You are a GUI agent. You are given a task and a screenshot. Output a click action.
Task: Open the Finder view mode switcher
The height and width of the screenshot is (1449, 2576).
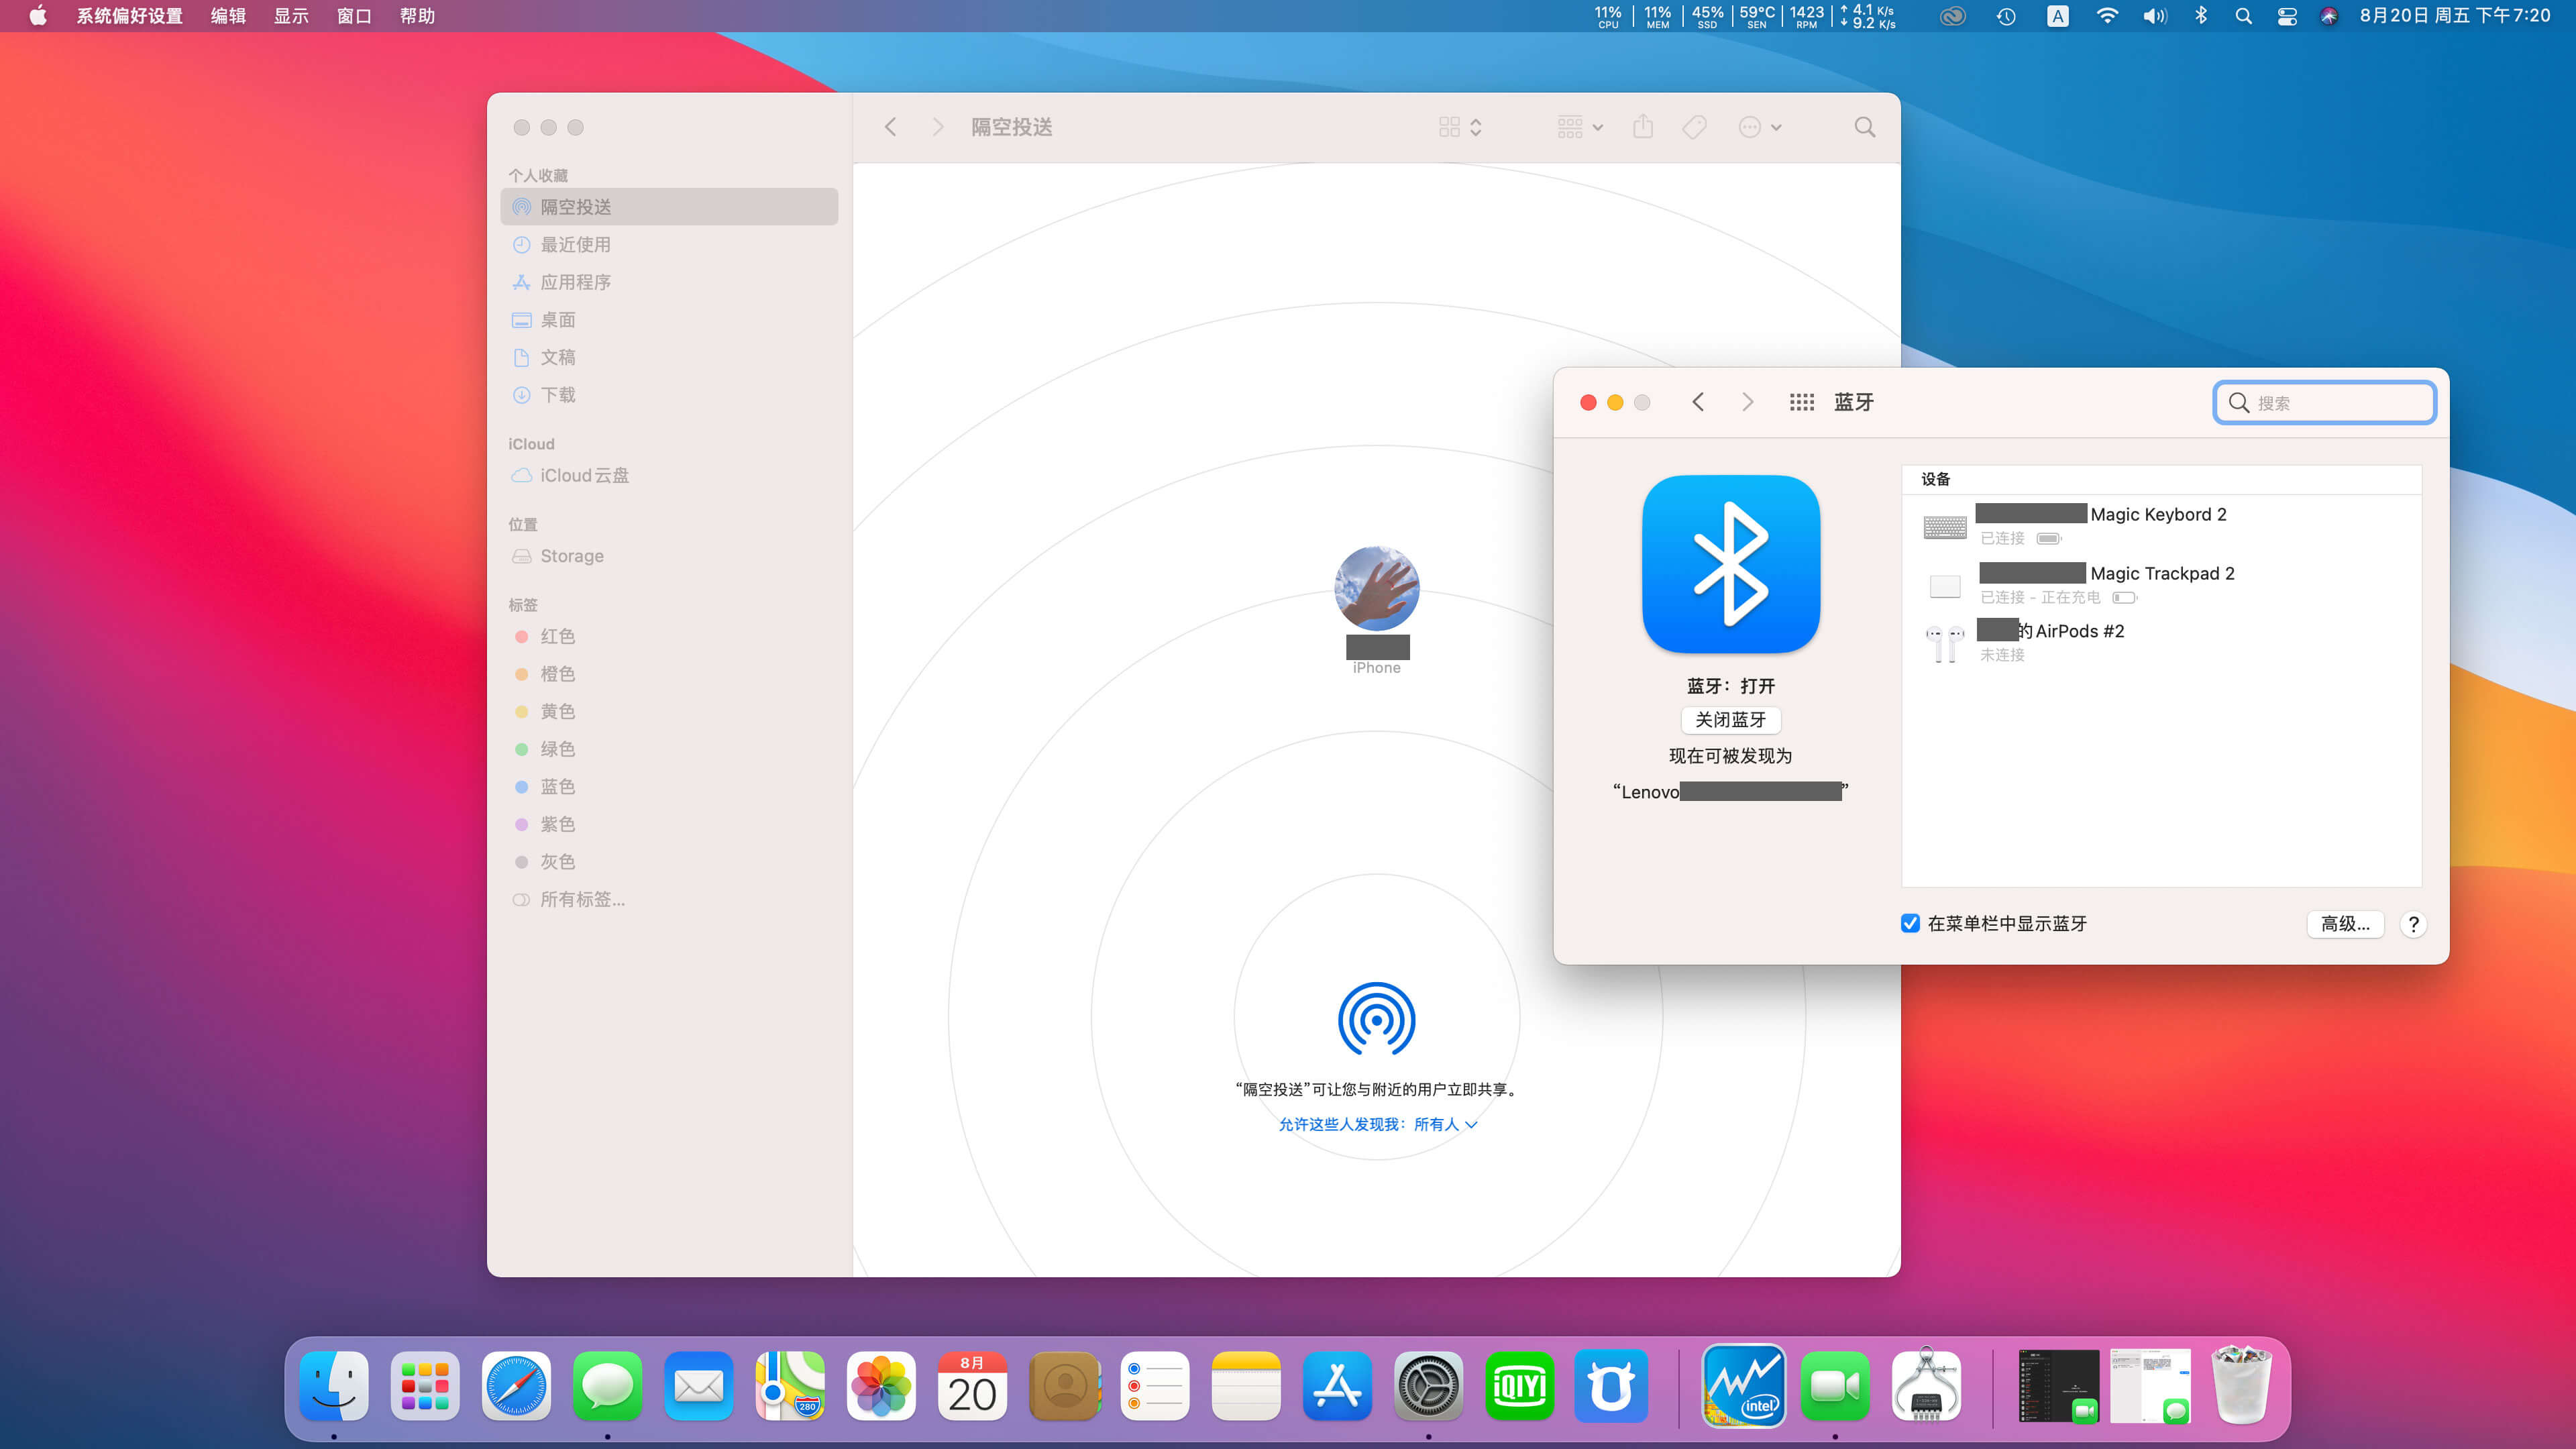coord(1459,127)
